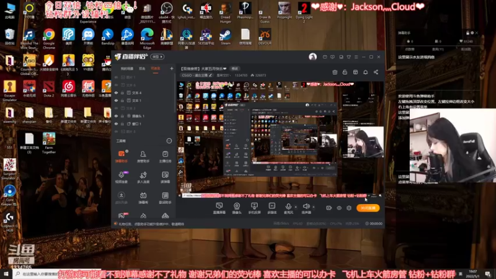
Task: Click the Microsoft Edge desktop shortcut
Action: coord(147,38)
